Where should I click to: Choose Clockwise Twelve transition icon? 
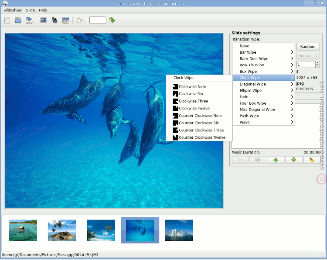coord(176,108)
